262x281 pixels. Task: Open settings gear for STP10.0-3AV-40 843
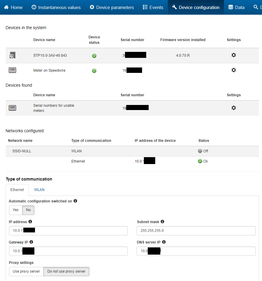(234, 55)
